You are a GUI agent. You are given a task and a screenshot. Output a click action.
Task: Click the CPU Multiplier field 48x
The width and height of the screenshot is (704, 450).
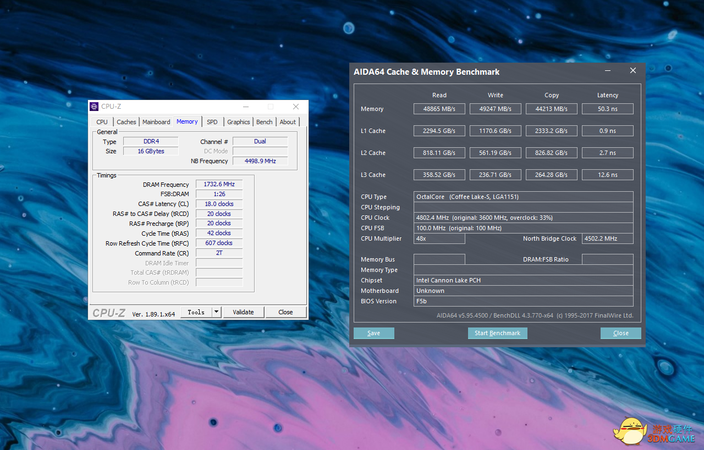click(439, 238)
